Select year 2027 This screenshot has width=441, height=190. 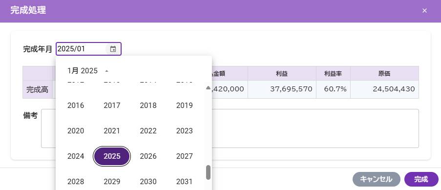(185, 156)
